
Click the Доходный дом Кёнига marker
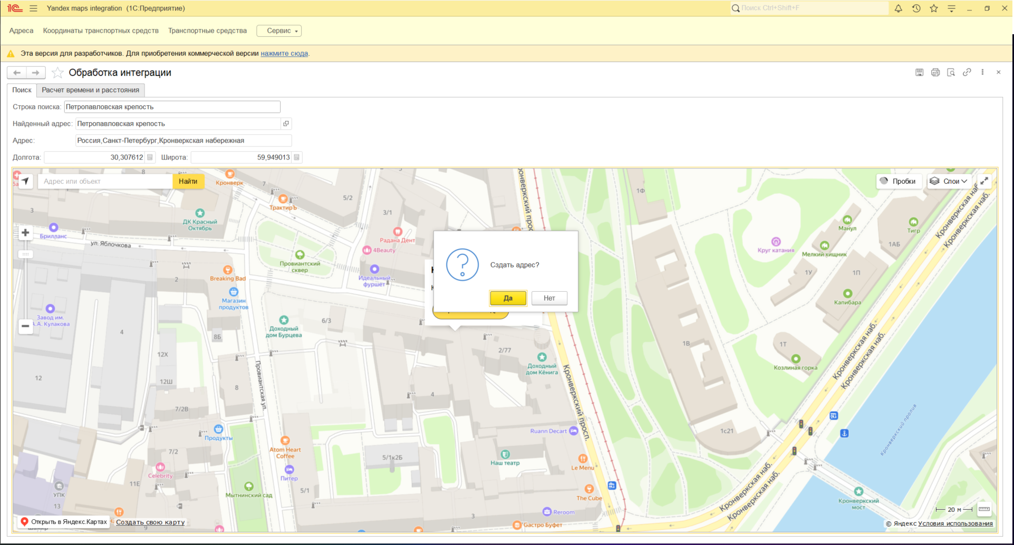point(542,357)
